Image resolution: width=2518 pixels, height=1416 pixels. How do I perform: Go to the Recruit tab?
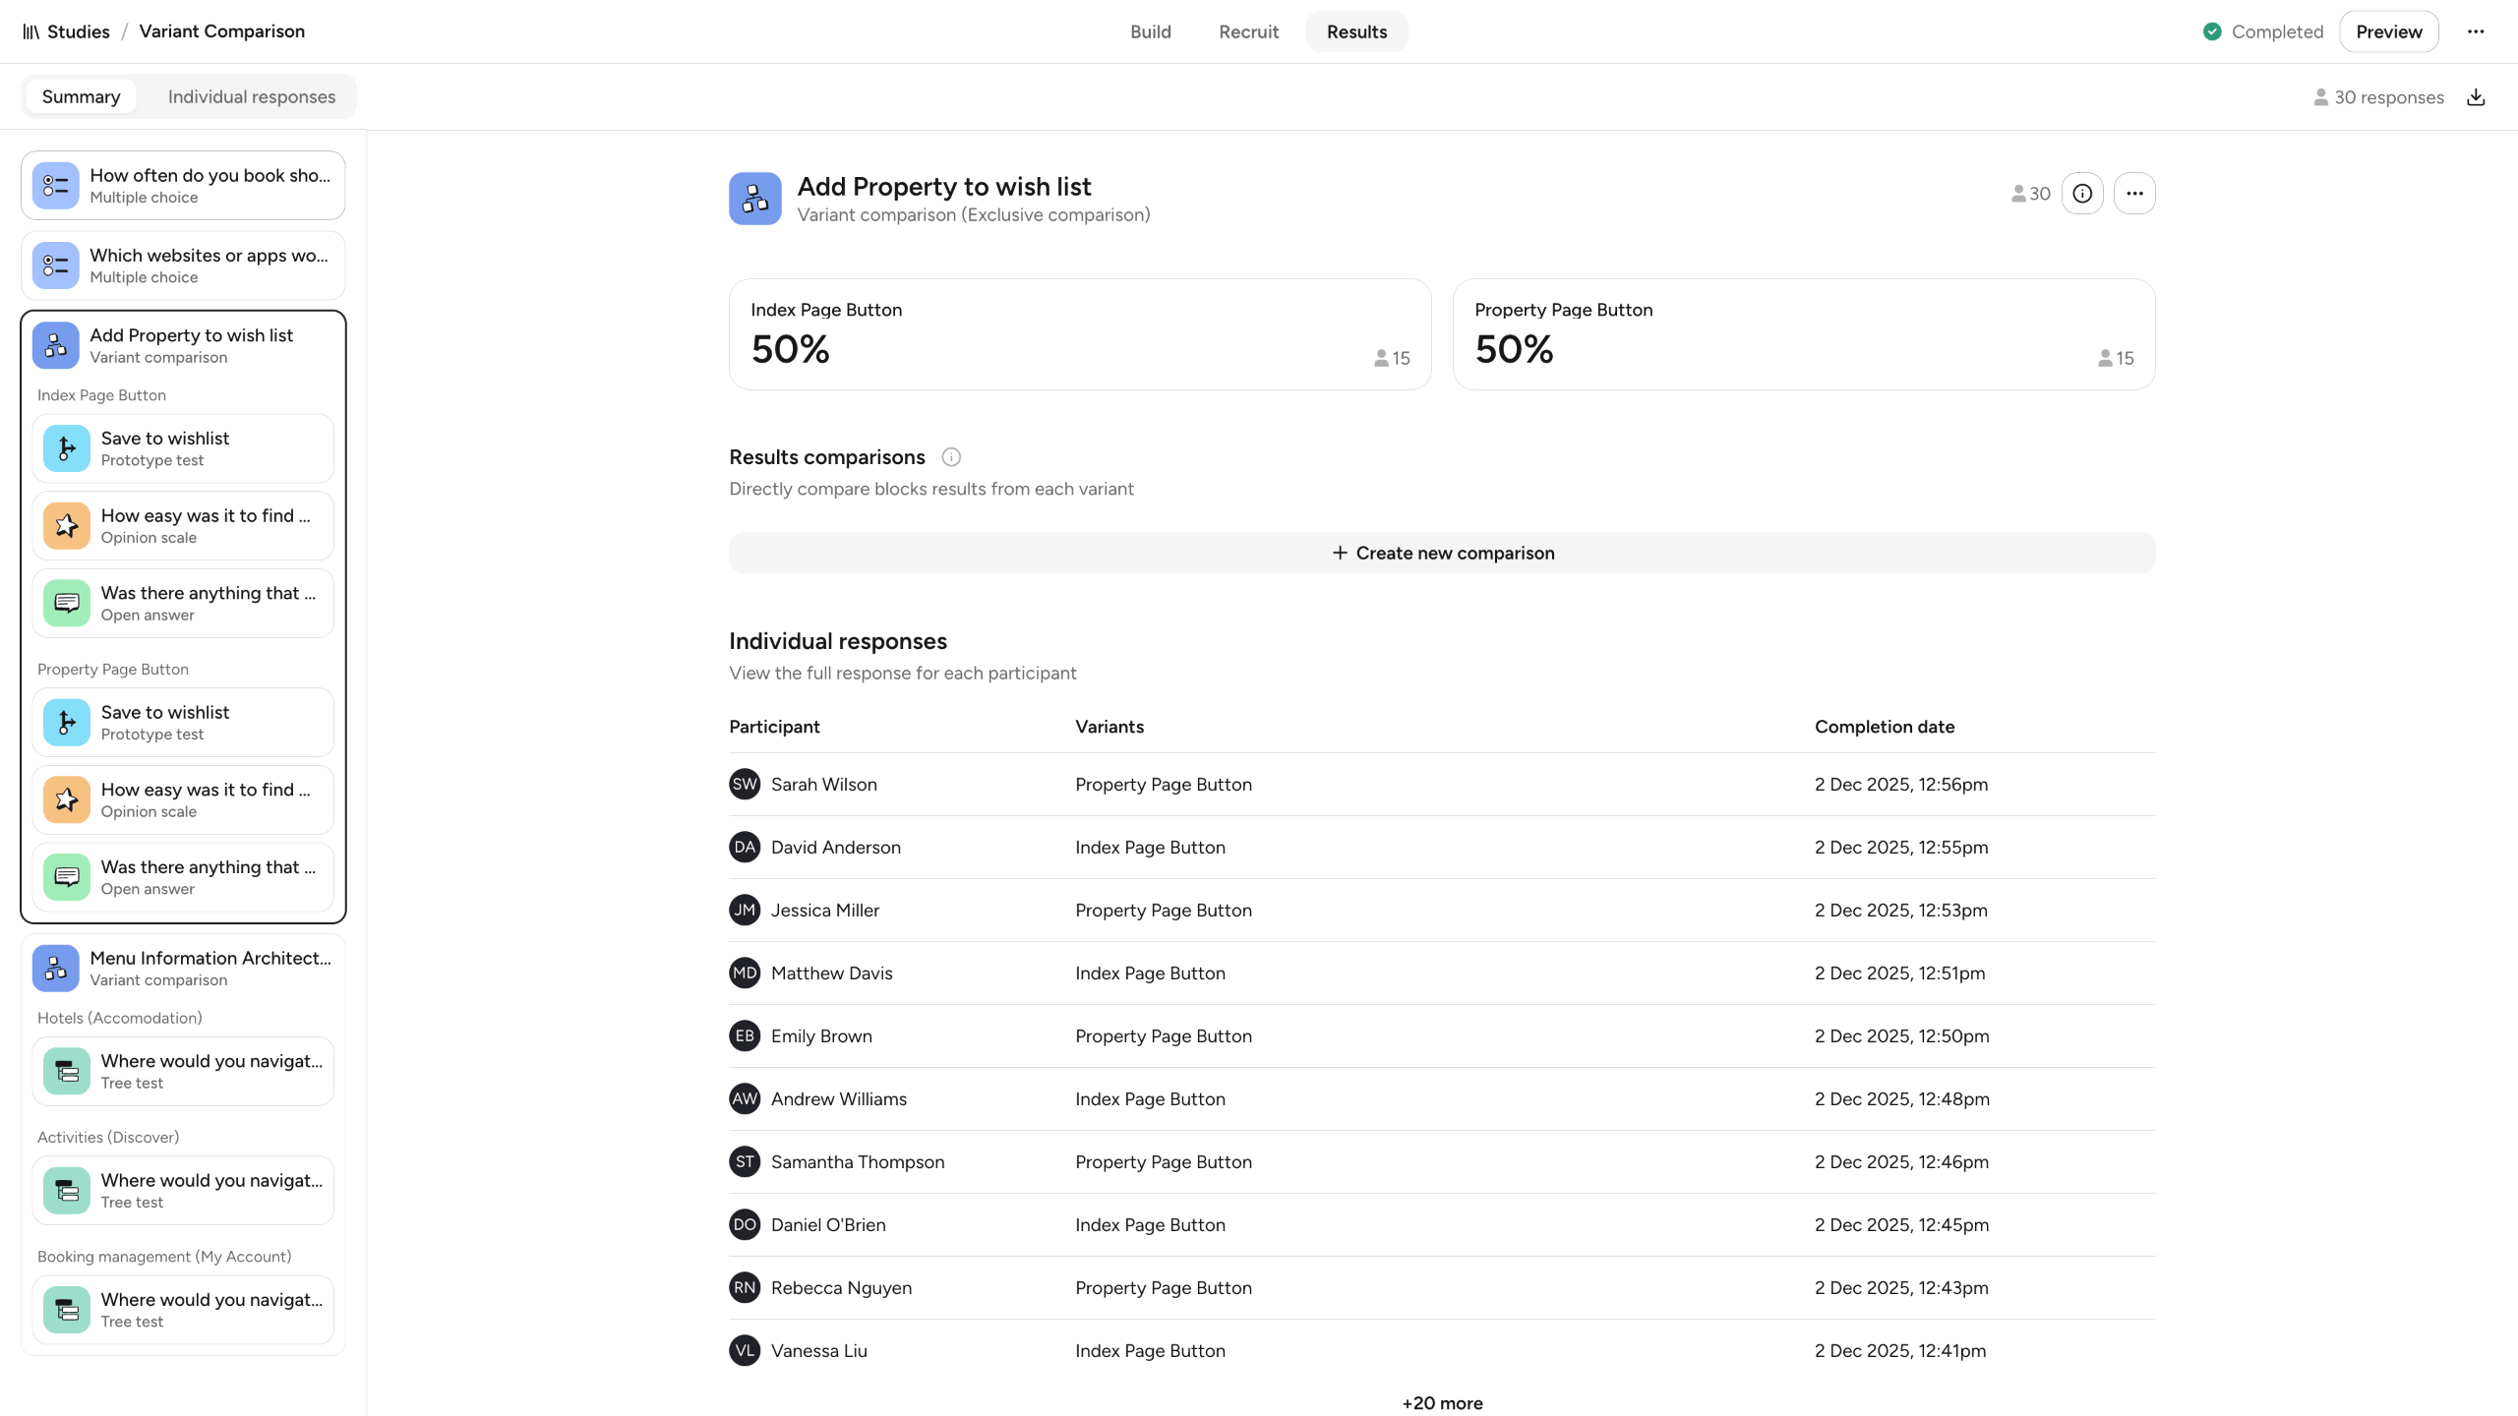click(1248, 31)
